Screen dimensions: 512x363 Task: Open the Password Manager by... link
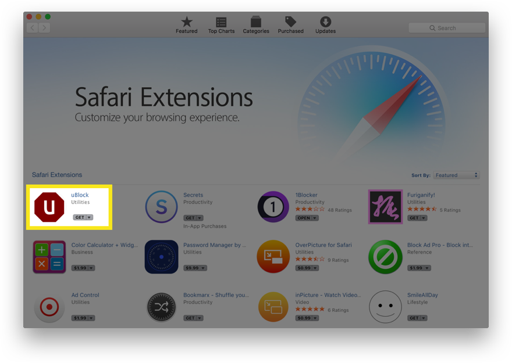[x=215, y=245]
